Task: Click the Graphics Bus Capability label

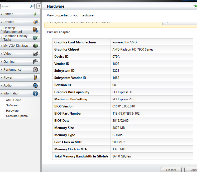Action: click(x=72, y=92)
